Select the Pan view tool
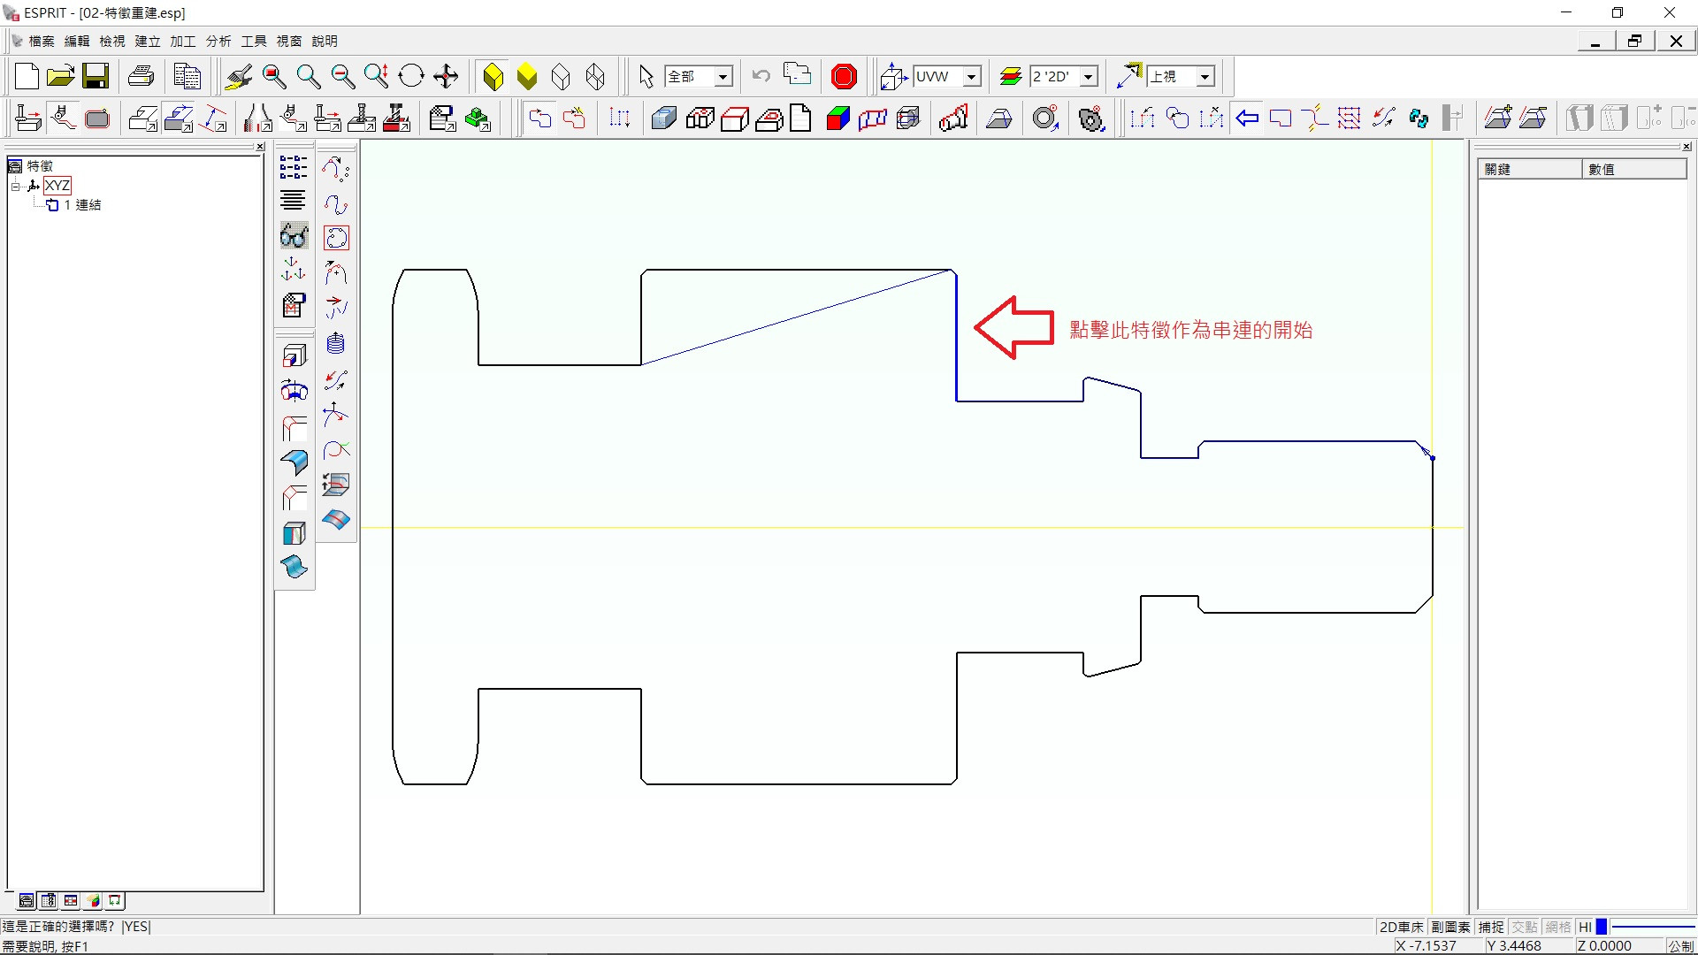 pos(446,77)
